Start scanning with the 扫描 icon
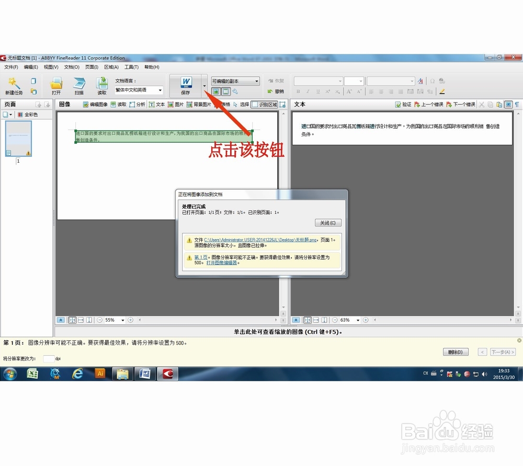Viewport: 523px width, 466px height. [79, 86]
